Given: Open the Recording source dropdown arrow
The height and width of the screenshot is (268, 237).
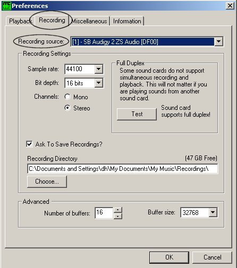Looking at the screenshot, I should pyautogui.click(x=219, y=41).
